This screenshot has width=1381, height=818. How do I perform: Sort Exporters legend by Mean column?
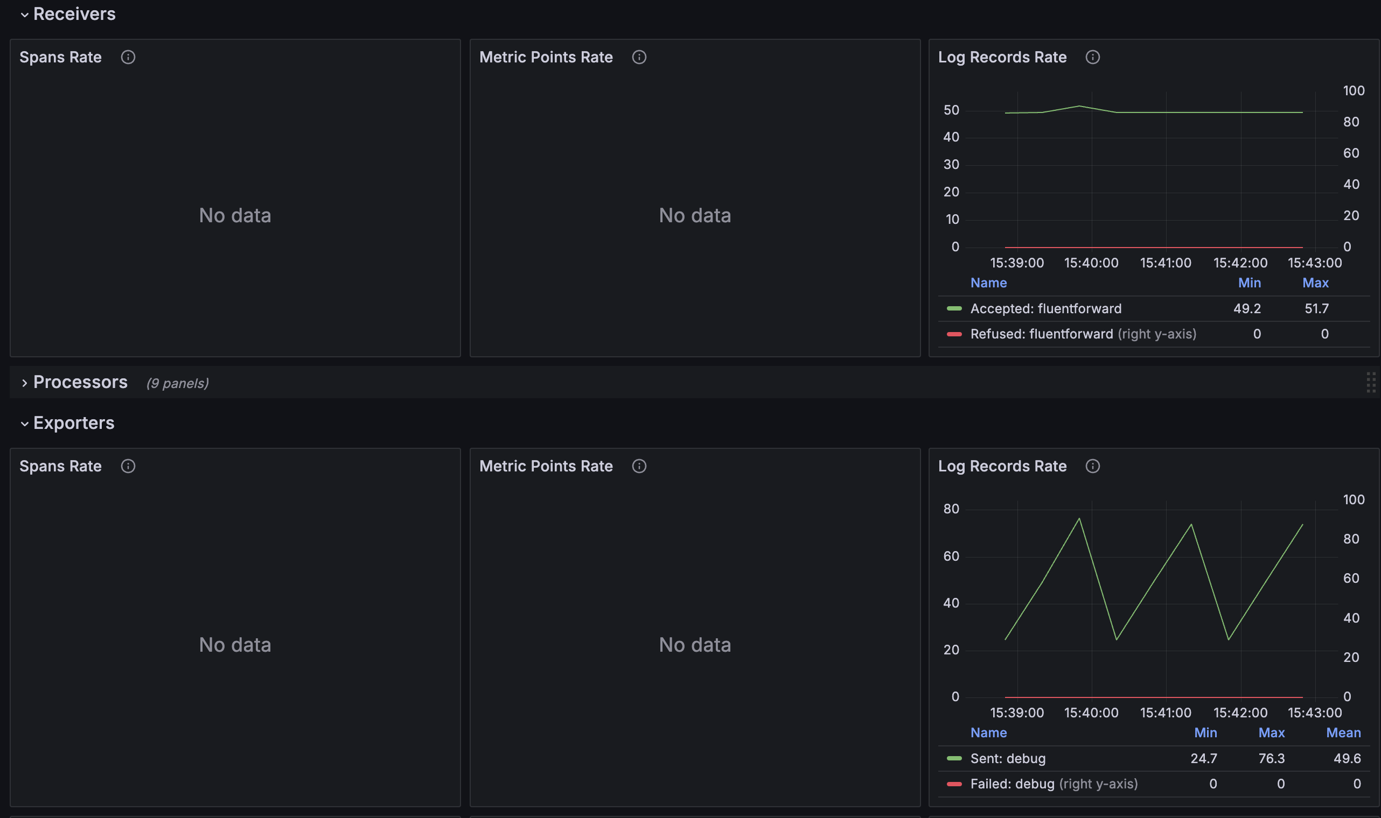[x=1343, y=732]
